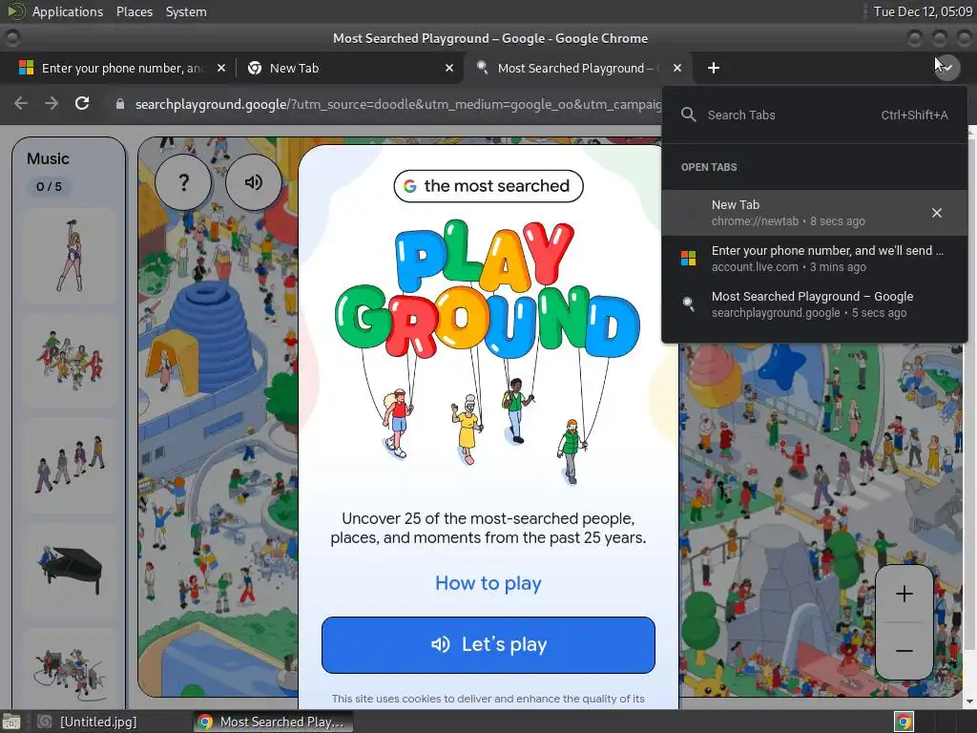This screenshot has height=733, width=977.
Task: Close the Most Searched Playground tab
Action: [x=677, y=68]
